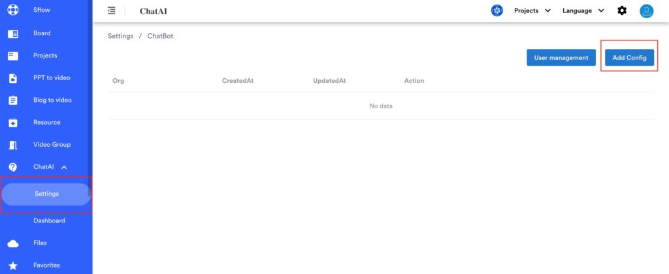Open Board menu item
This screenshot has height=274, width=669.
click(x=42, y=33)
